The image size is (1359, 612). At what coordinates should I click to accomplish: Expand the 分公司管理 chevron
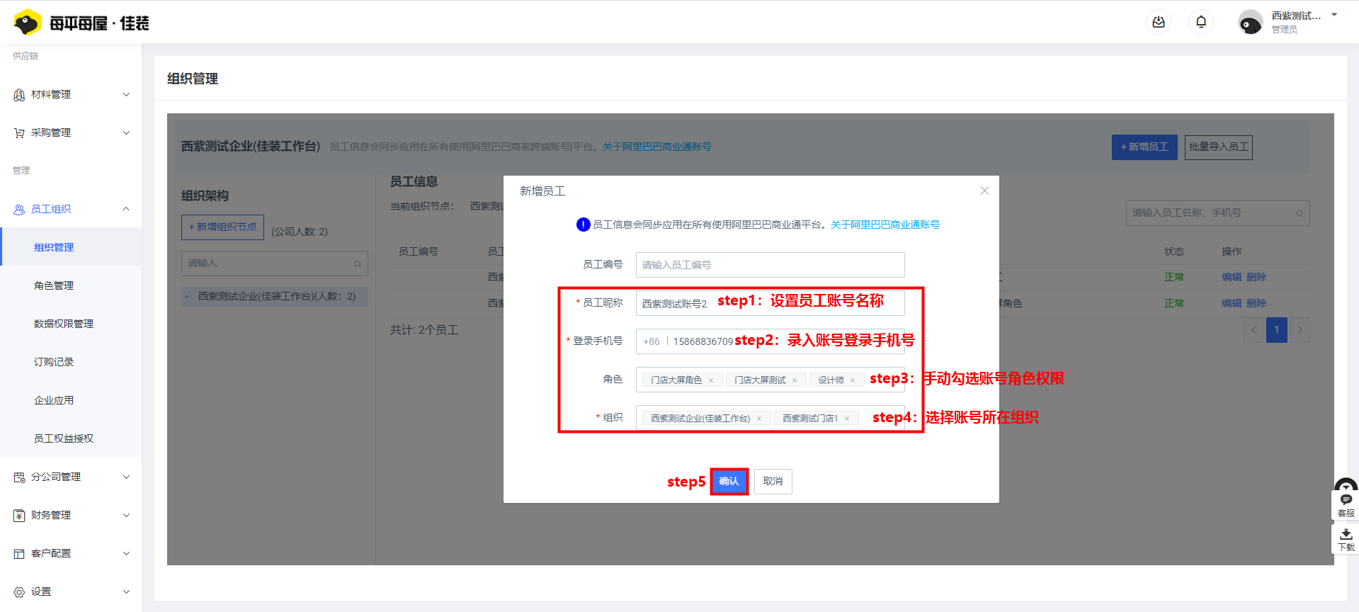[126, 477]
